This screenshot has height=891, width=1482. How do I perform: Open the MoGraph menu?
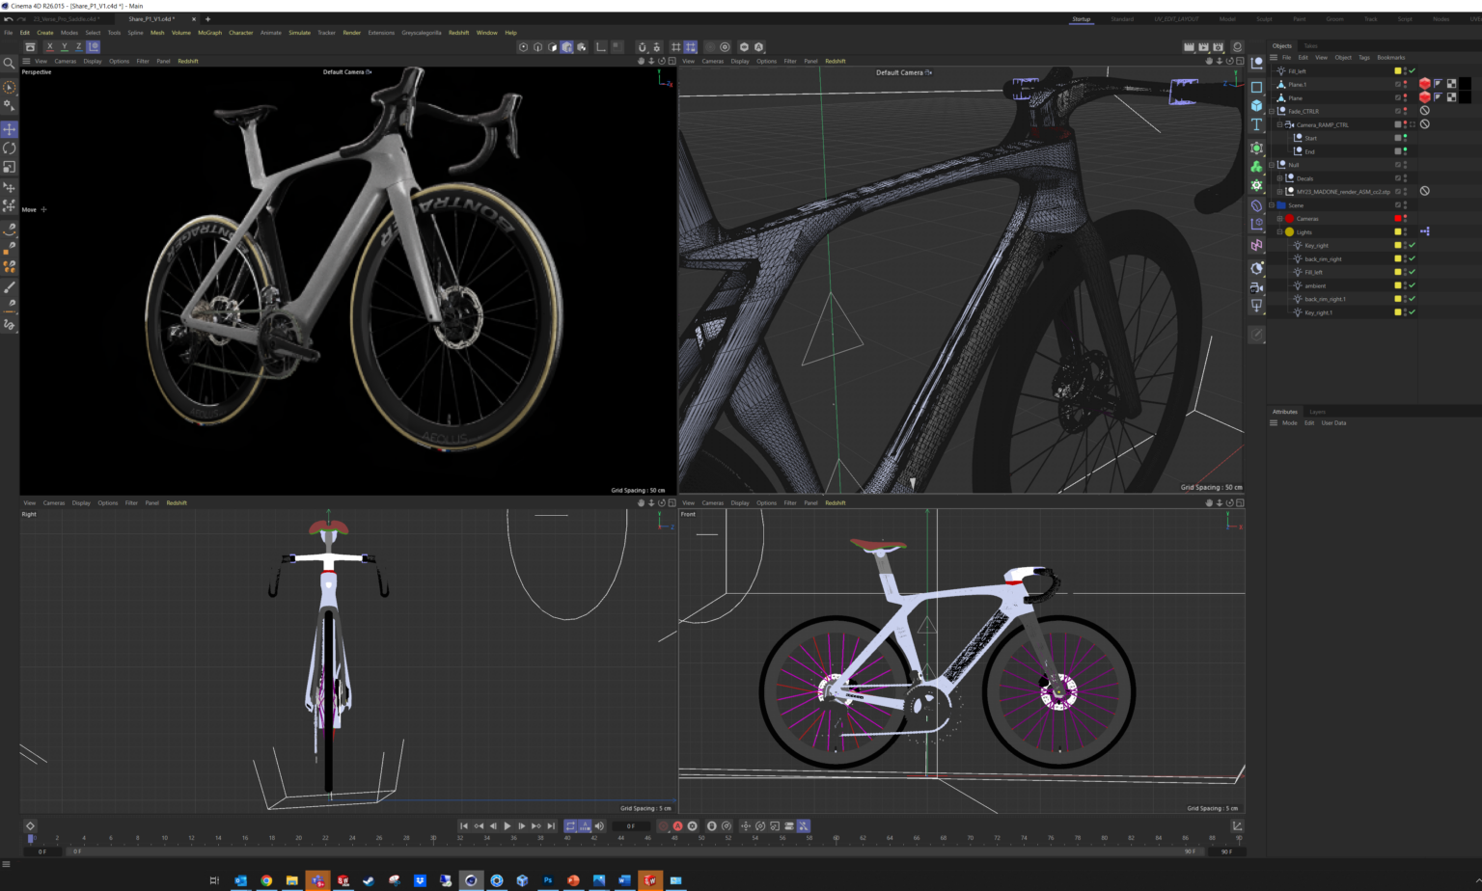(x=209, y=32)
